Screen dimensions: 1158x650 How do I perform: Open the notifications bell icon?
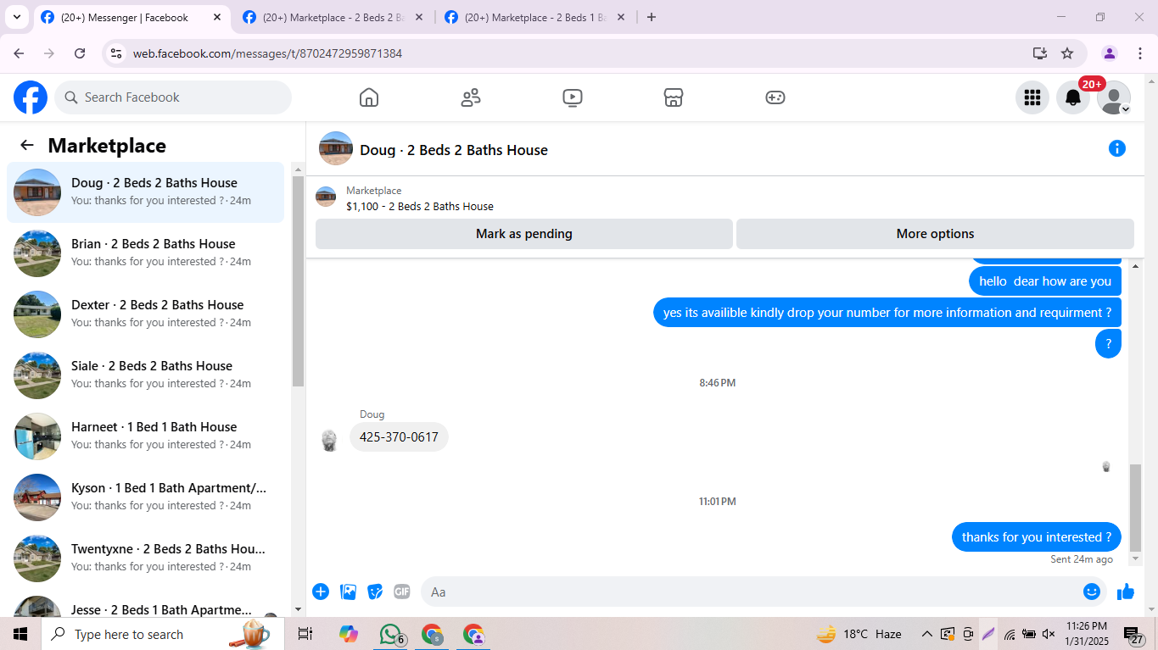1073,97
